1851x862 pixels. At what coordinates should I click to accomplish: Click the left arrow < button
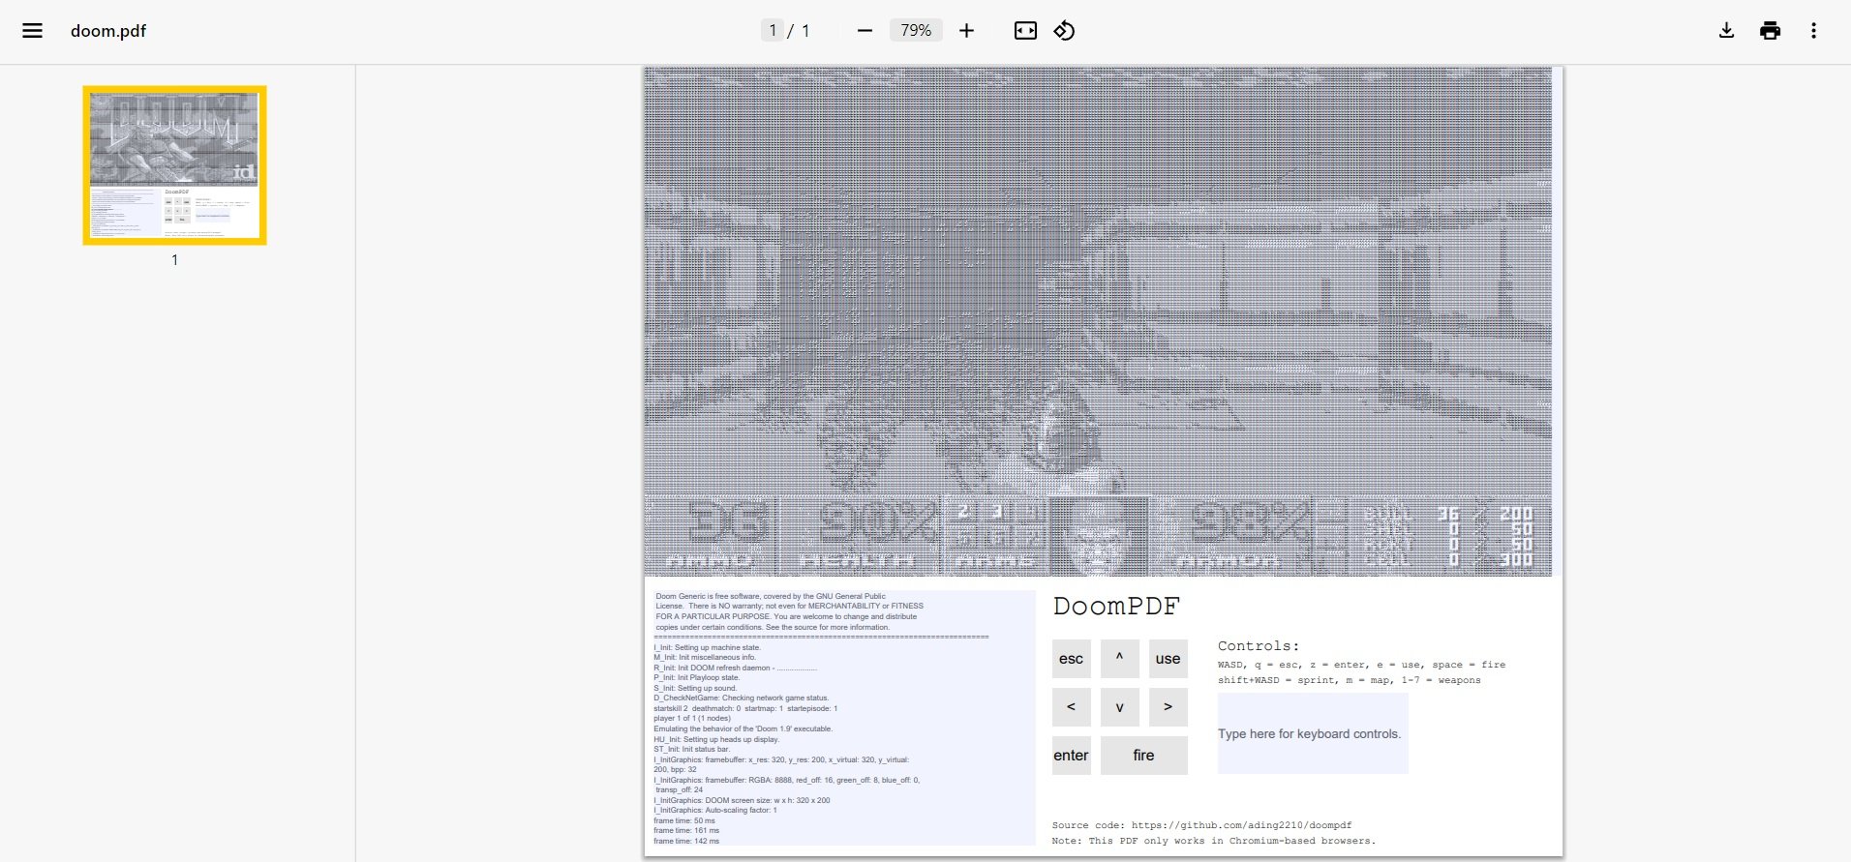[x=1071, y=707]
